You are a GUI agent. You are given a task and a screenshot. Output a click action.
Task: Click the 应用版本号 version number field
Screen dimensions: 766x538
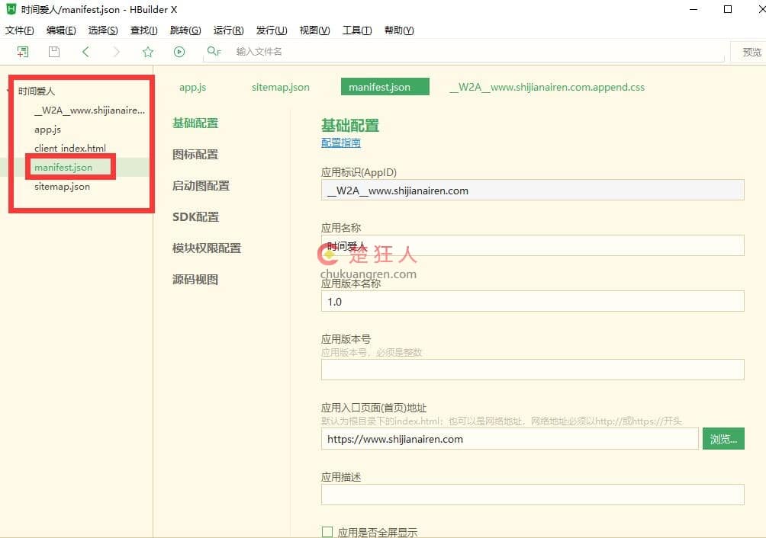tap(532, 370)
